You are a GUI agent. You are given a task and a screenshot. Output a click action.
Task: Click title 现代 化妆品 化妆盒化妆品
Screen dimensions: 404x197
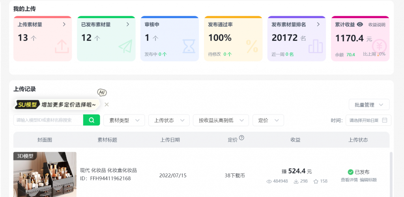[108, 170]
